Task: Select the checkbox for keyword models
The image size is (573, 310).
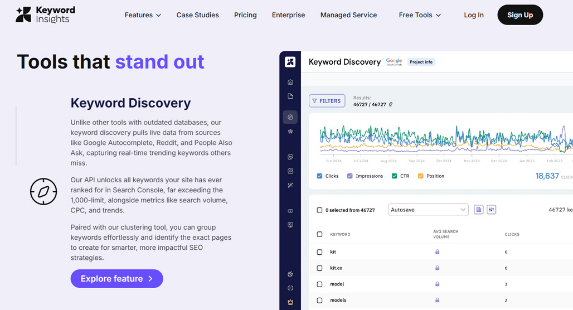Action: pos(319,300)
